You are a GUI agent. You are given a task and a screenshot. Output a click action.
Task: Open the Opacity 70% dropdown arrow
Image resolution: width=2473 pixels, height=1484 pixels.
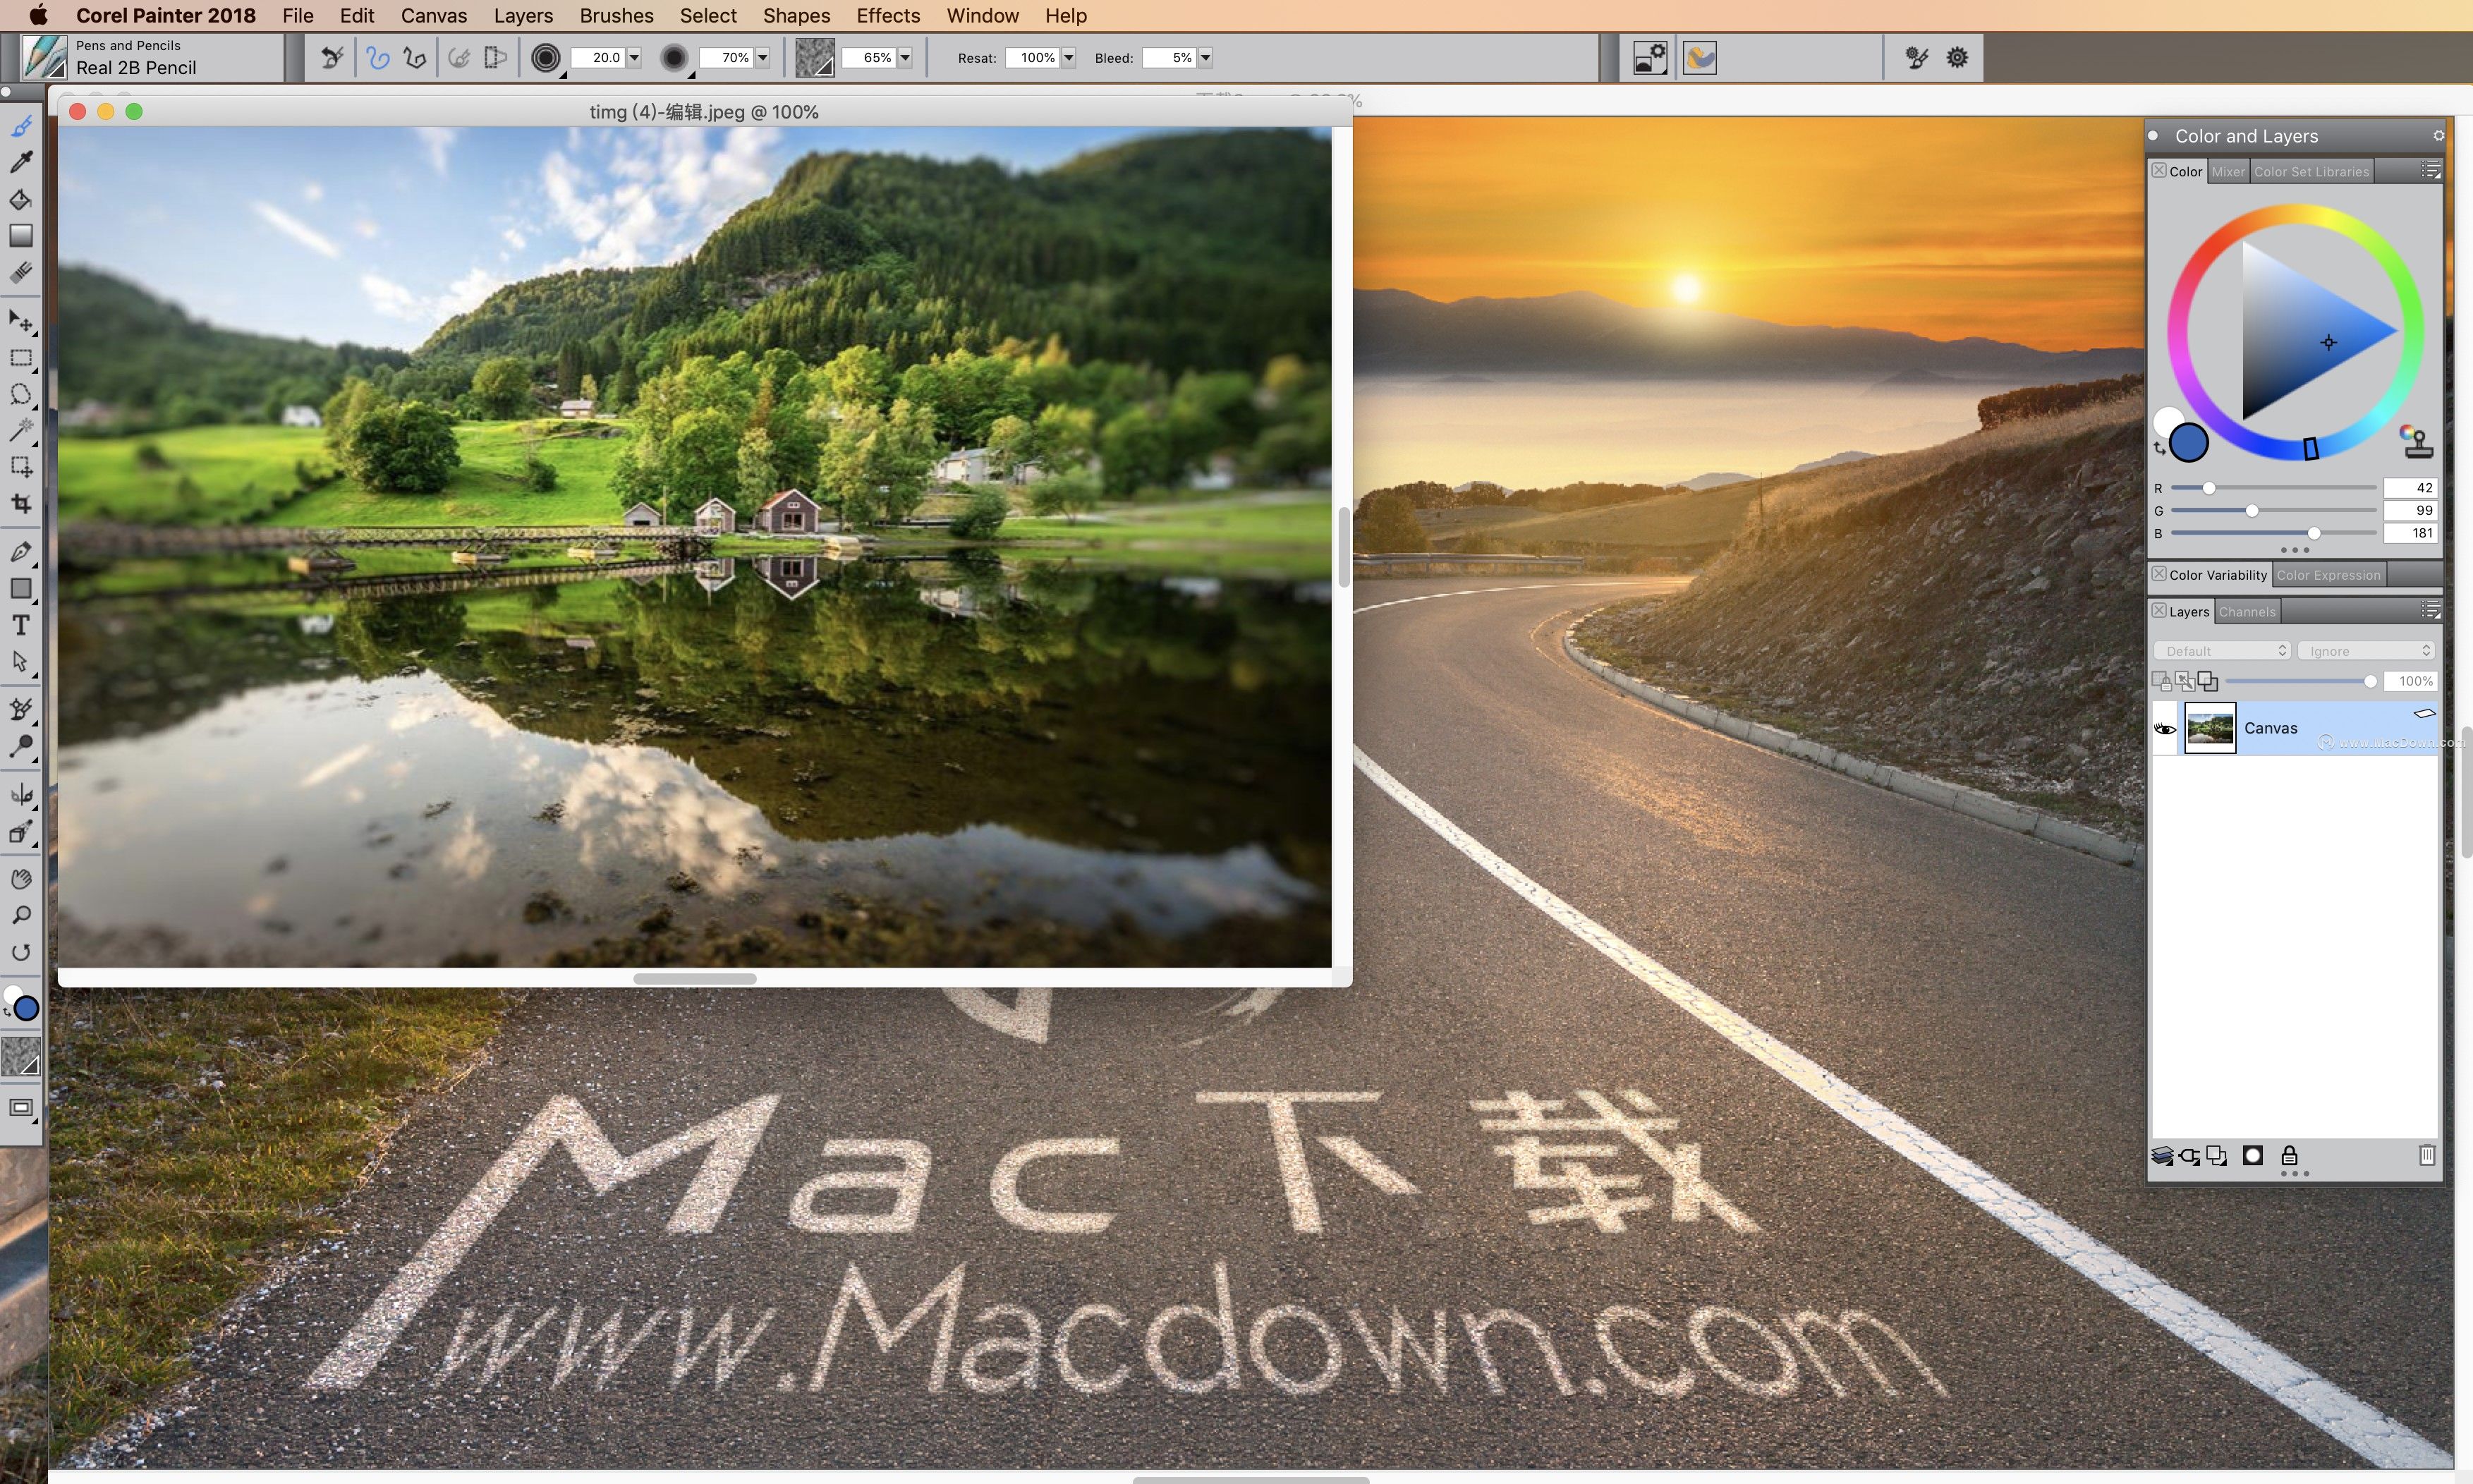[763, 58]
